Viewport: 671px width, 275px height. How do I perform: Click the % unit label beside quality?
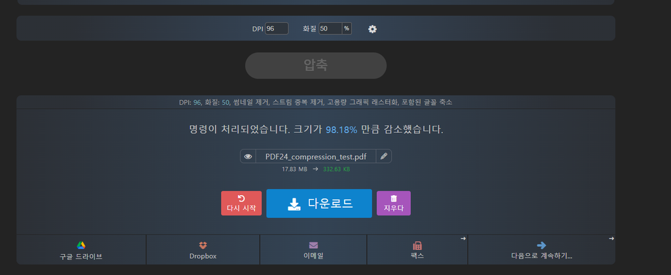347,29
